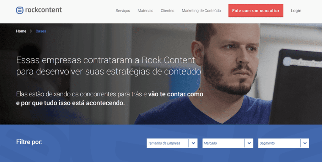
Task: Expand the Mercado filter dropdown
Action: click(228, 143)
